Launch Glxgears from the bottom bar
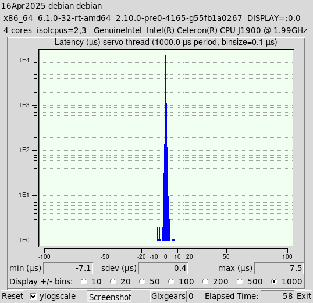The image size is (313, 303). tap(168, 296)
